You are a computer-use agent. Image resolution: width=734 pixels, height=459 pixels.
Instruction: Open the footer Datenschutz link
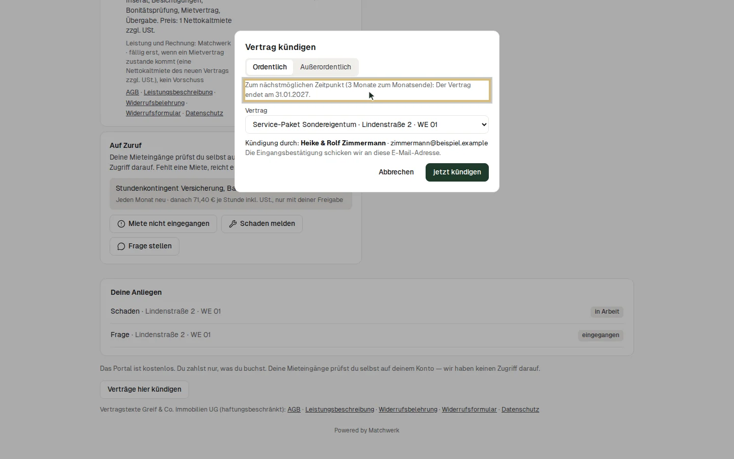click(520, 410)
